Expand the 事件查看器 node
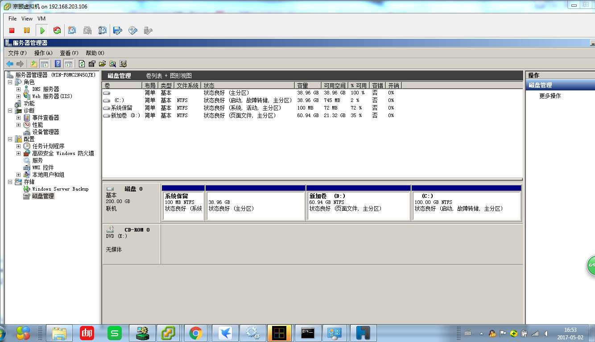This screenshot has height=342, width=595. coord(18,118)
